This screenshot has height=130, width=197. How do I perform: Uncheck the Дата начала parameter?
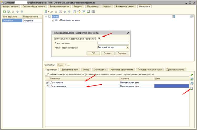(47, 82)
